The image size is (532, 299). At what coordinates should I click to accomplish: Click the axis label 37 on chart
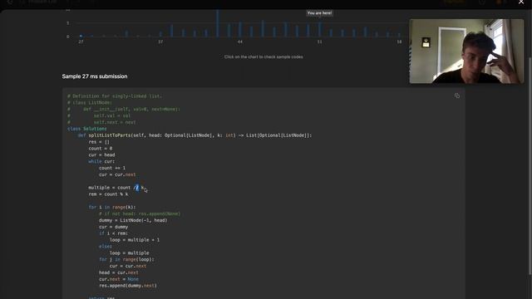tap(160, 42)
